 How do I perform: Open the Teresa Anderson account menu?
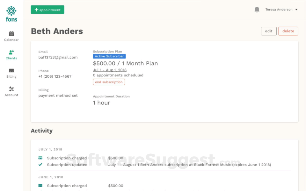(x=279, y=10)
